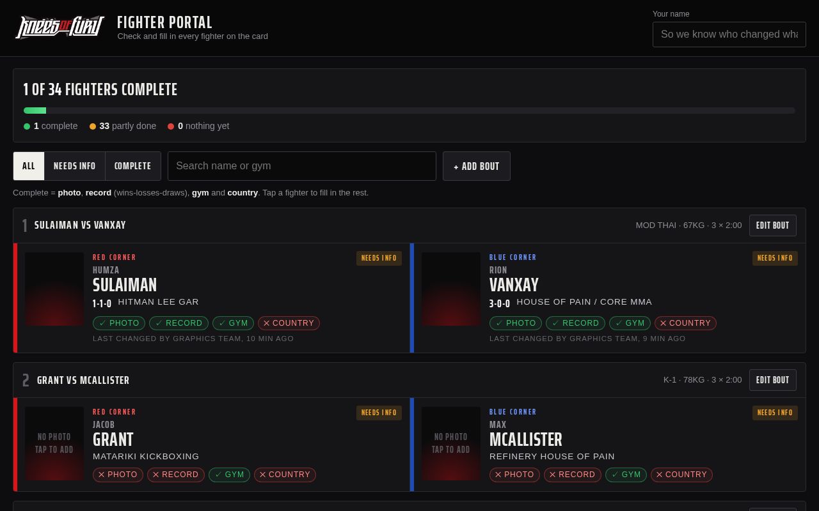Image resolution: width=819 pixels, height=511 pixels.
Task: Tap to add Max McAllister's photo
Action: [451, 443]
